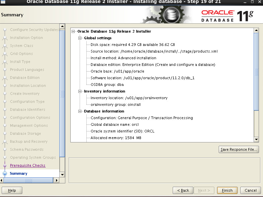Click the Summary step bullet icon

click(x=5, y=173)
